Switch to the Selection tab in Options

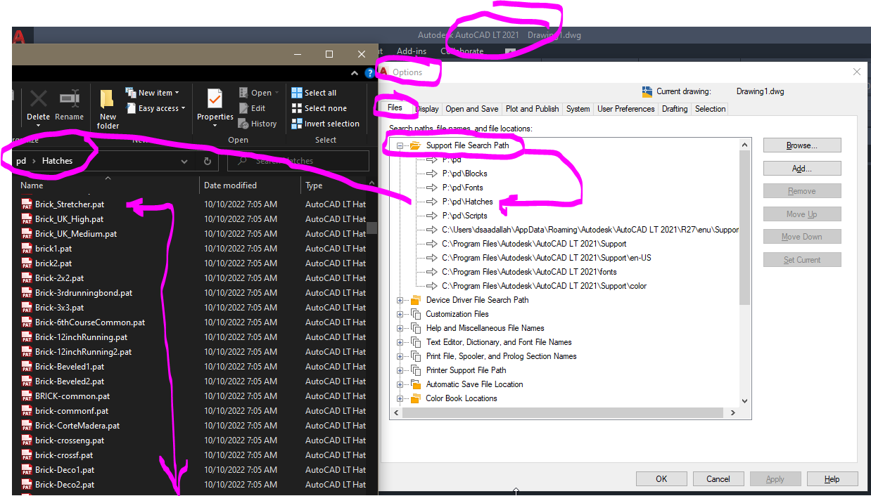pos(710,109)
